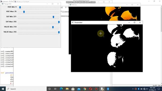Adjust the SAT Min slider handle

[x=53, y=17]
